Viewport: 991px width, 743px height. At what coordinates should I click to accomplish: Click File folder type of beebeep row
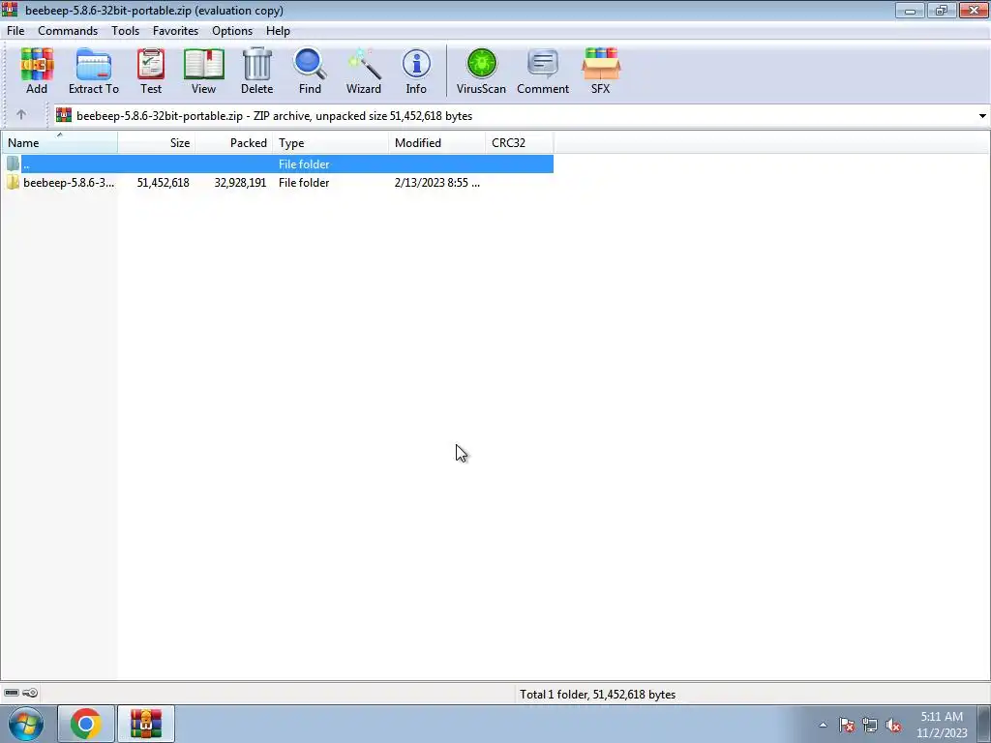pyautogui.click(x=304, y=183)
